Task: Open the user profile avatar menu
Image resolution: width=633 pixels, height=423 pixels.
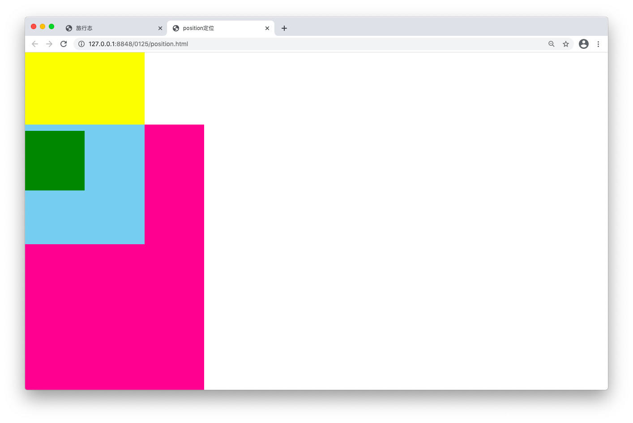Action: tap(584, 44)
